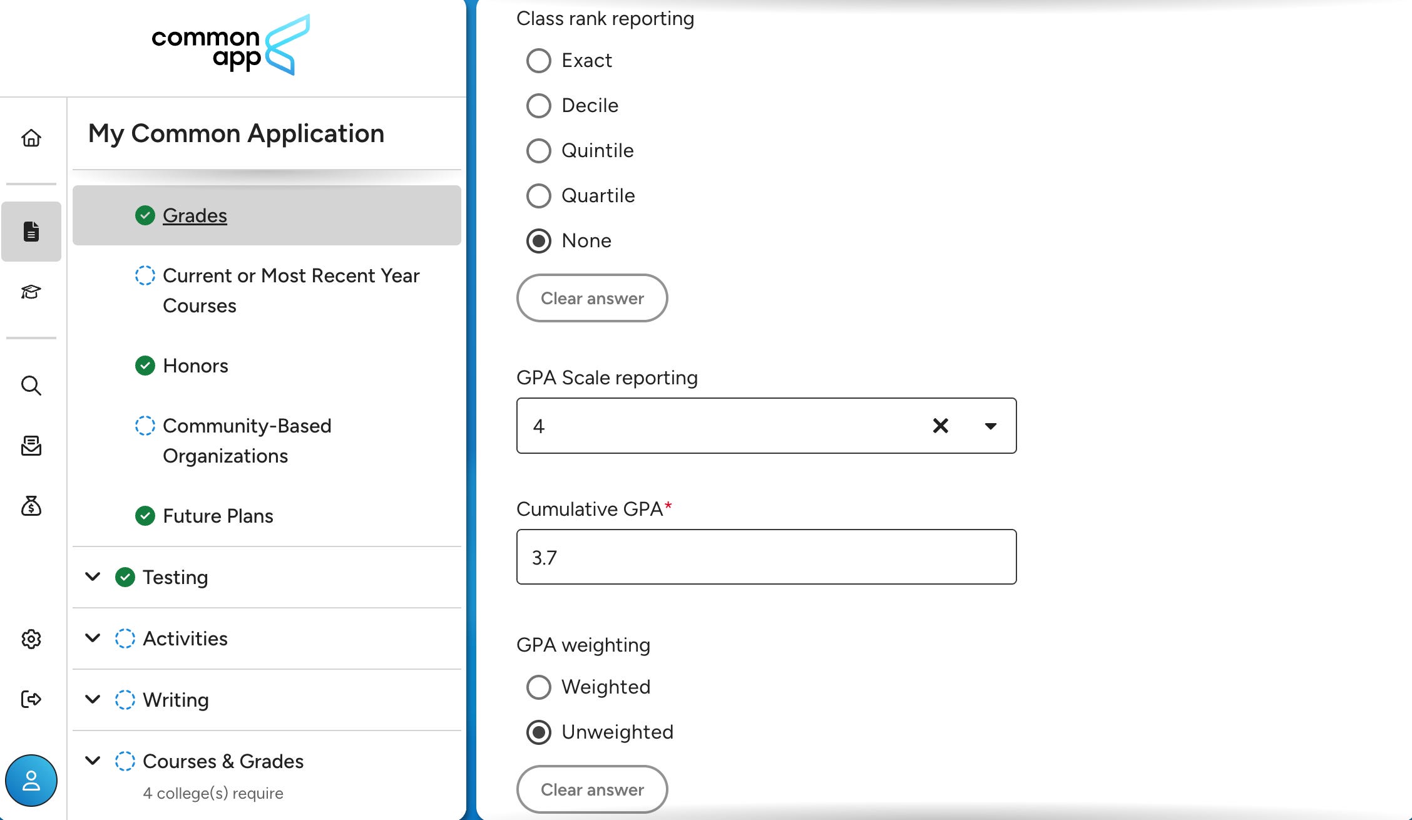Clear answer for class rank reporting
Viewport: 1412px width, 820px height.
(592, 298)
